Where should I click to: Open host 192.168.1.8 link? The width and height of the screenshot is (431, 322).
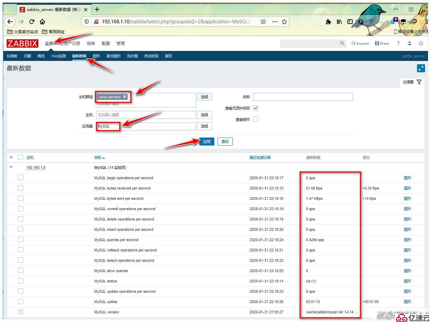click(x=36, y=167)
